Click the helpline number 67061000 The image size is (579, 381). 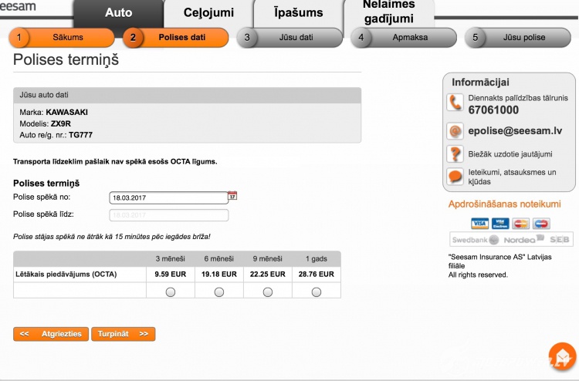tap(493, 110)
